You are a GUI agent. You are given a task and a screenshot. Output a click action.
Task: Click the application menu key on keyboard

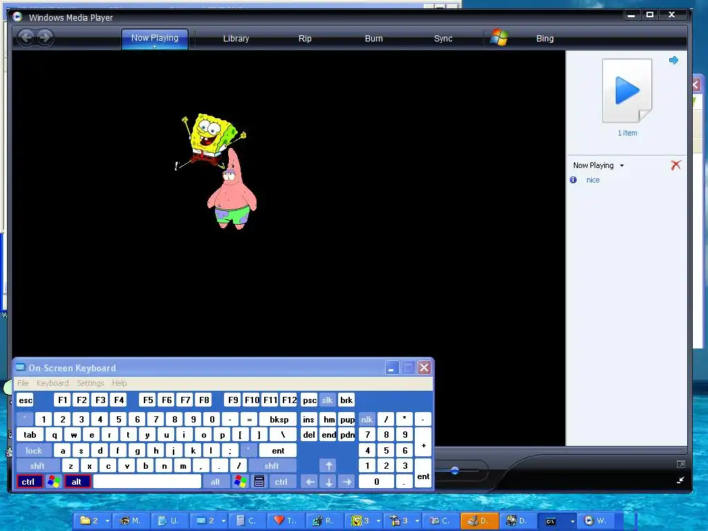[259, 481]
